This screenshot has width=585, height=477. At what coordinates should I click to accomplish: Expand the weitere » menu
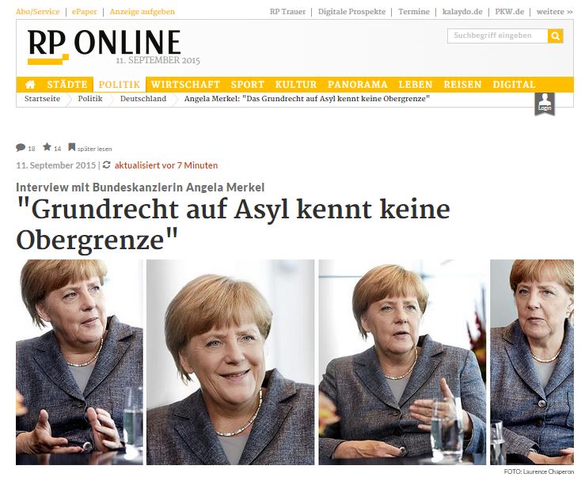tap(554, 12)
